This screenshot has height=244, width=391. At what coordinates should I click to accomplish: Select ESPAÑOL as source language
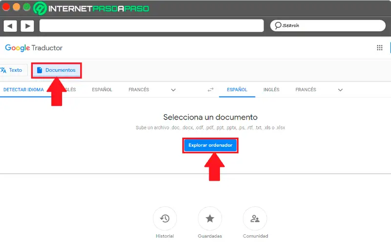coord(102,90)
